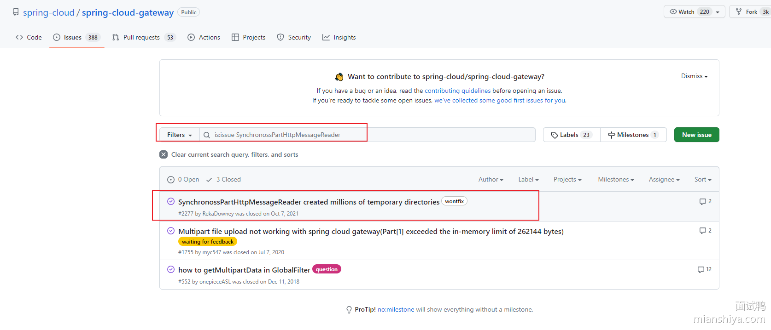Click the wontfix label badge
Screen dimensions: 771x330
tap(454, 201)
